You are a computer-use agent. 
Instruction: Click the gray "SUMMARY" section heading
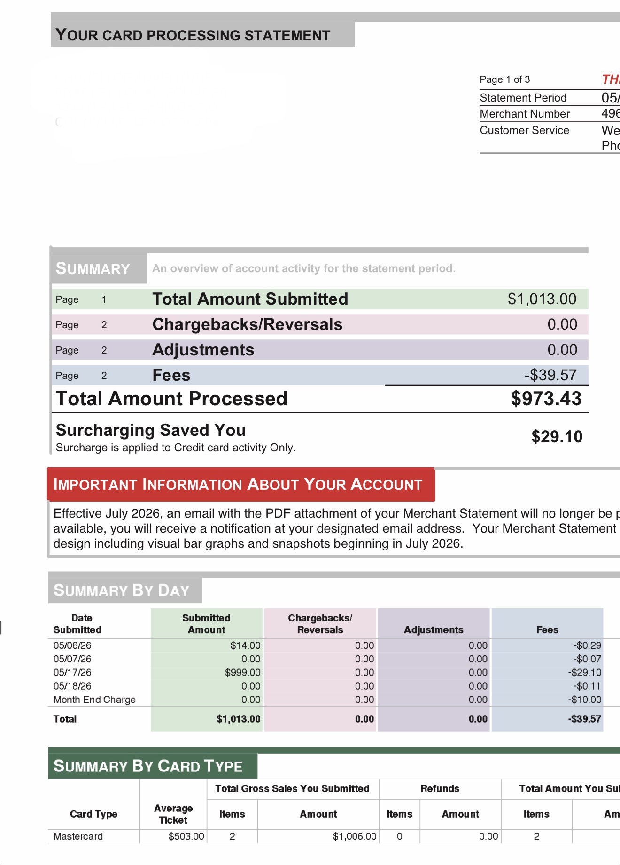(x=93, y=268)
